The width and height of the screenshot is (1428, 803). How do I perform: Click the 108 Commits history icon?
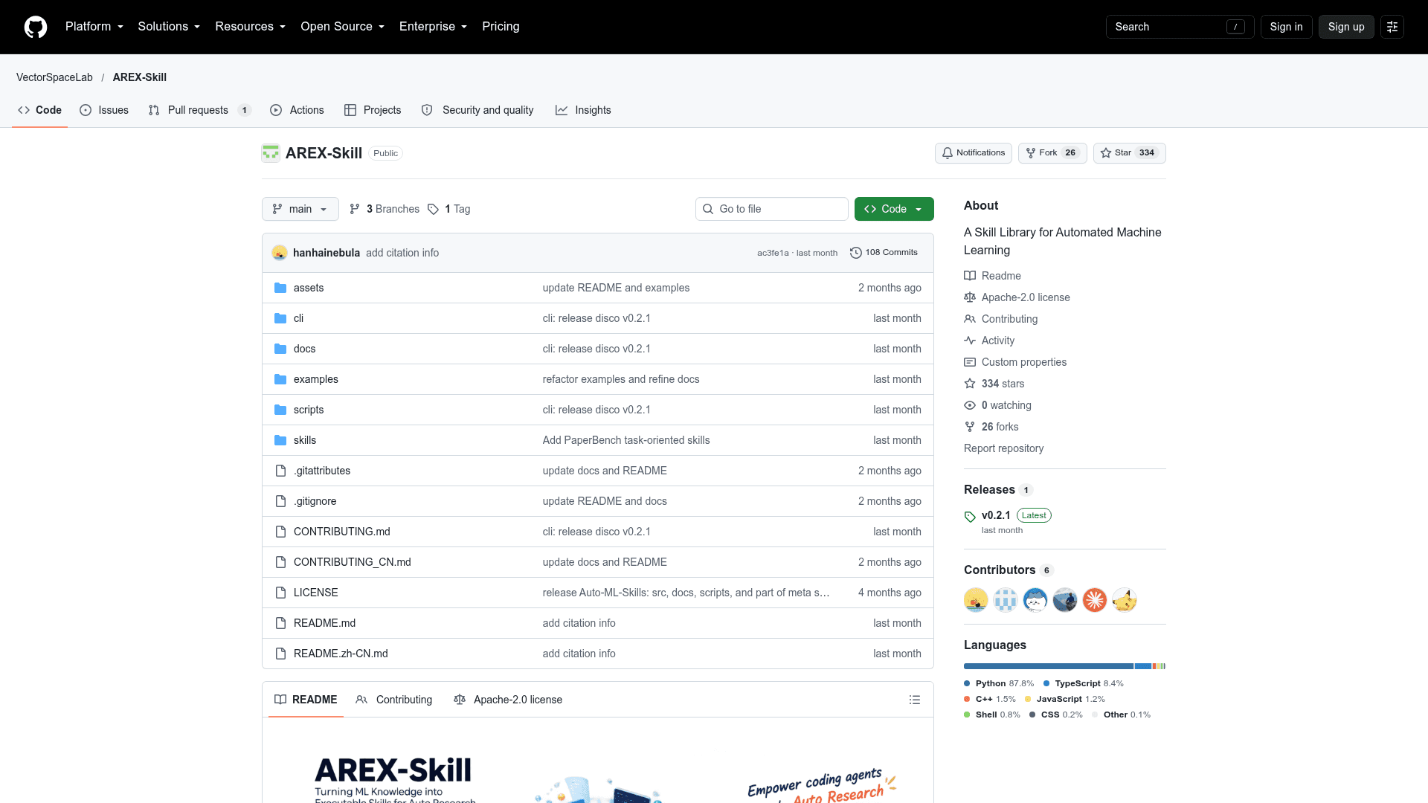click(856, 253)
